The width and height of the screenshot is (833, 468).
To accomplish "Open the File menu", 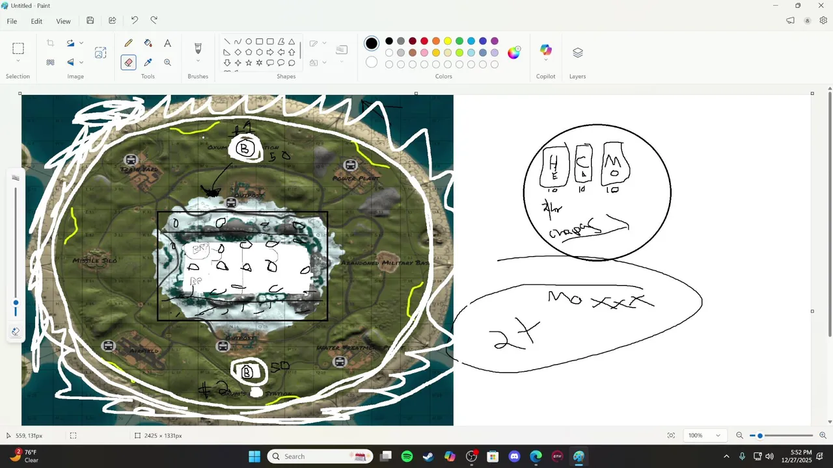I will coord(12,21).
